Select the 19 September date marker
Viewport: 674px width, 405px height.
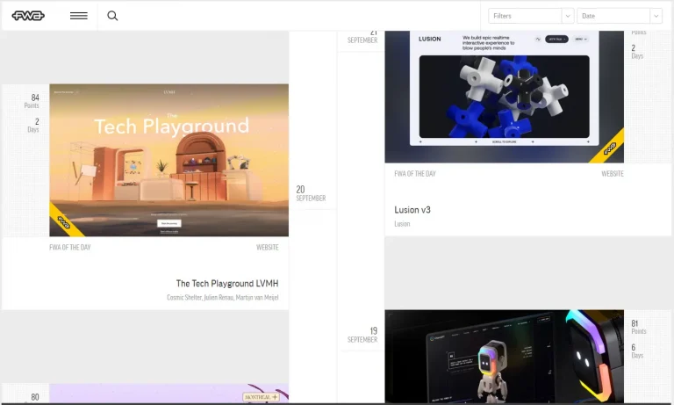362,335
